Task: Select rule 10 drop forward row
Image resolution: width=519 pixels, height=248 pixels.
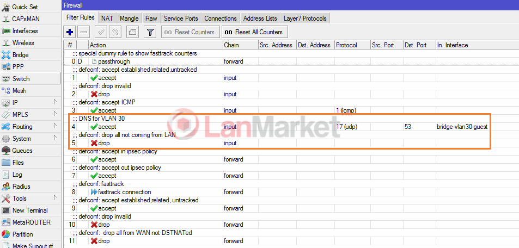Action: click(291, 225)
